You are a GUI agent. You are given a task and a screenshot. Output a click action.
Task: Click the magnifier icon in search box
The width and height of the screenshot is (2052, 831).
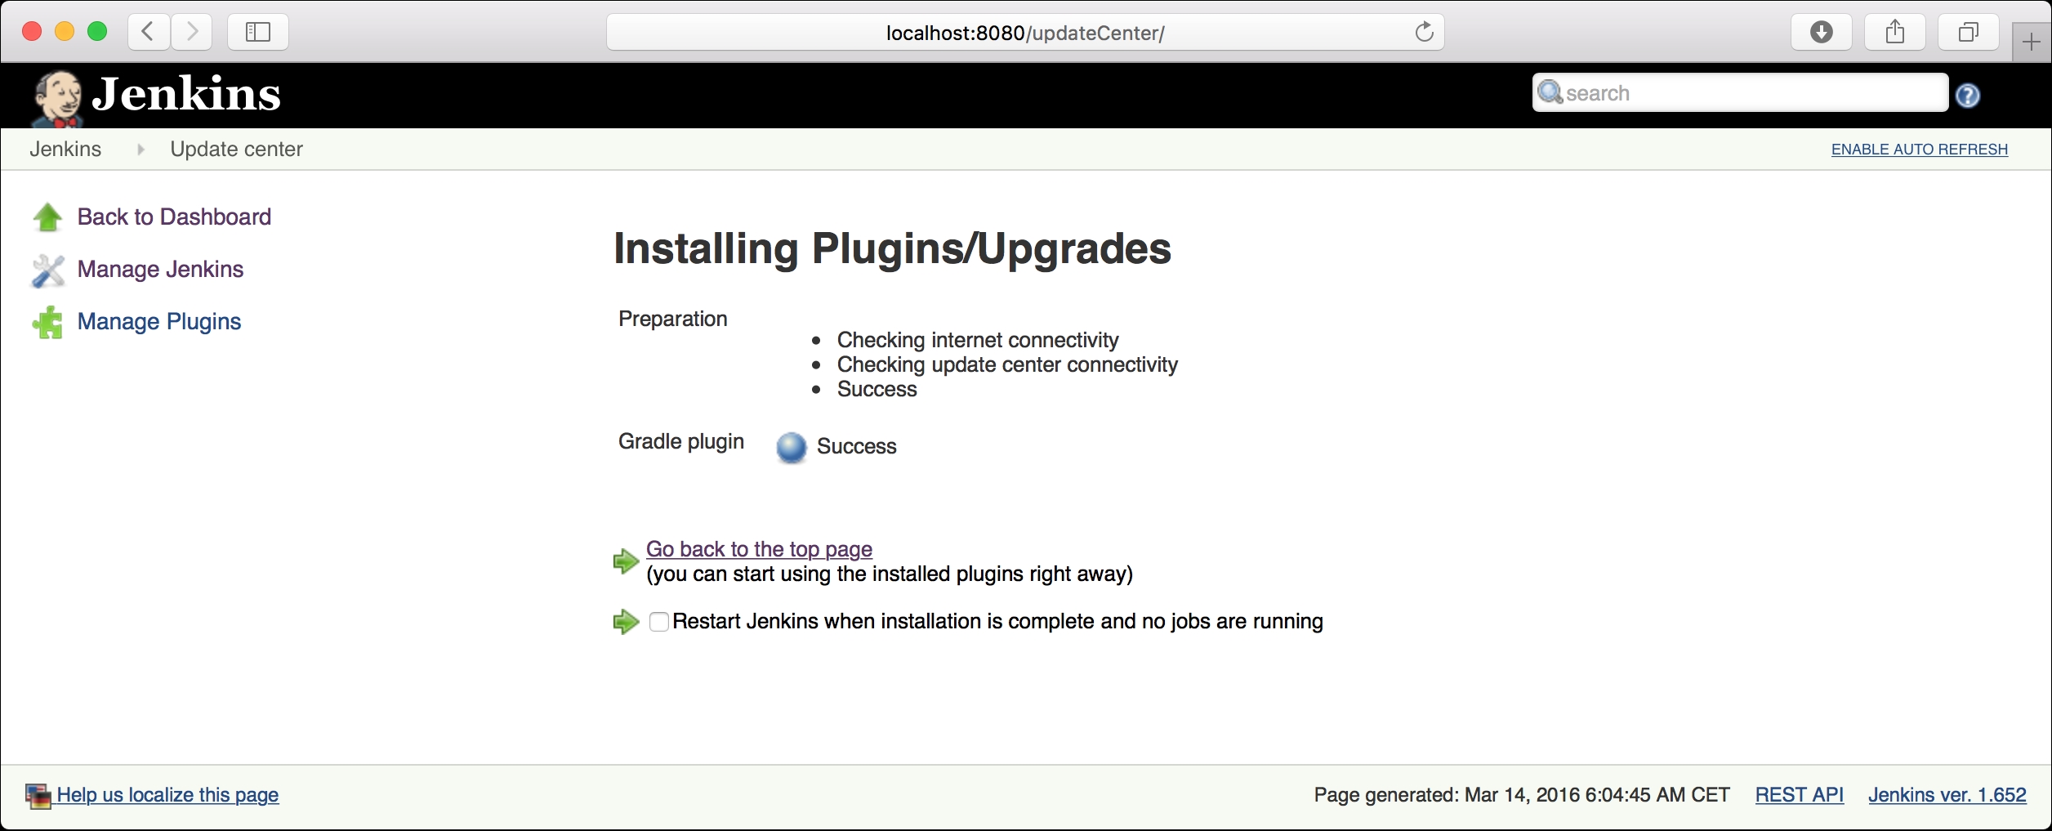(x=1550, y=92)
